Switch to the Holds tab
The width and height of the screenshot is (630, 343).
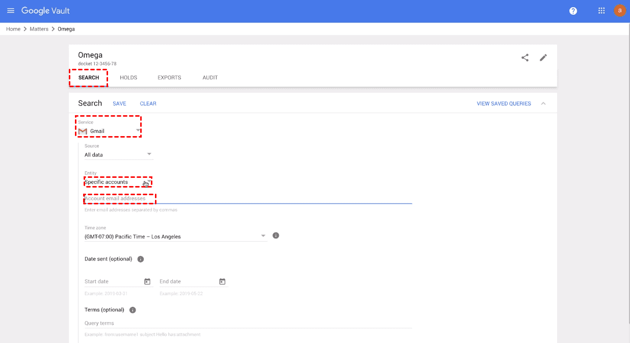pyautogui.click(x=128, y=77)
